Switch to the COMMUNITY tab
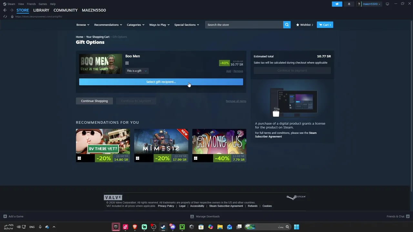 click(x=65, y=10)
